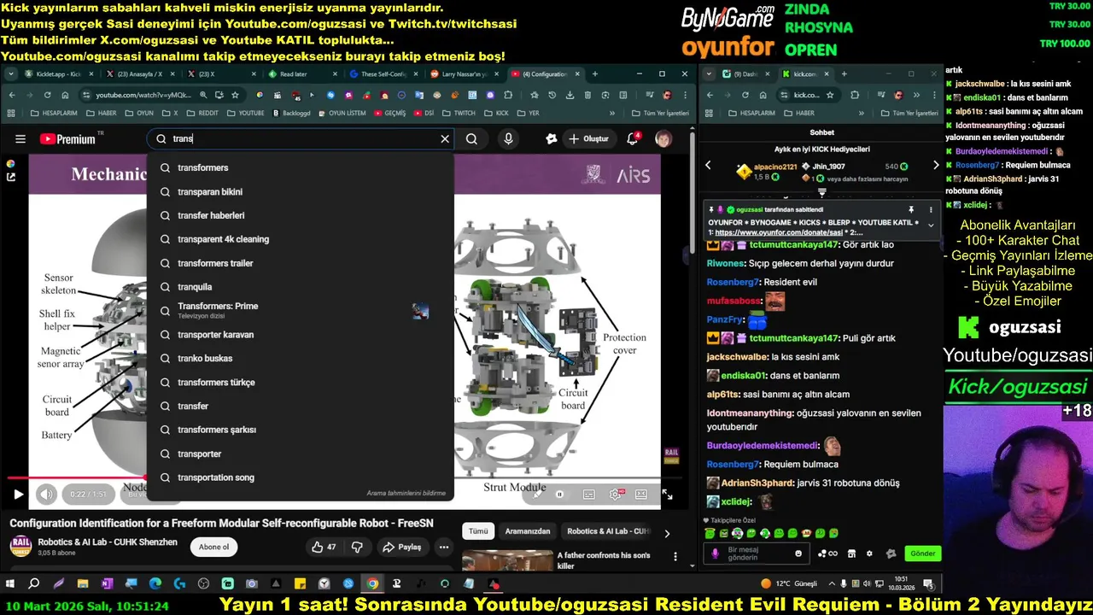Open chat settings gear icon

869,553
